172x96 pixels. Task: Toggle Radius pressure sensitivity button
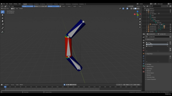tap(46, 6)
